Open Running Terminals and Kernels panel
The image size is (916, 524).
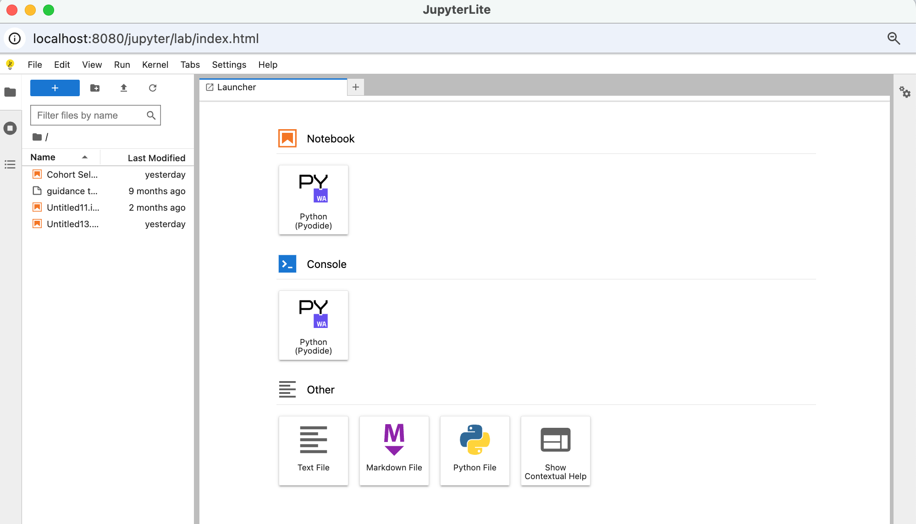[10, 128]
